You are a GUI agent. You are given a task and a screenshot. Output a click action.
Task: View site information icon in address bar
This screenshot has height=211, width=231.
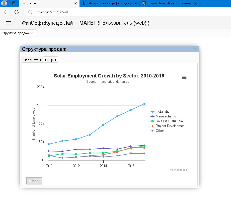pyautogui.click(x=30, y=12)
